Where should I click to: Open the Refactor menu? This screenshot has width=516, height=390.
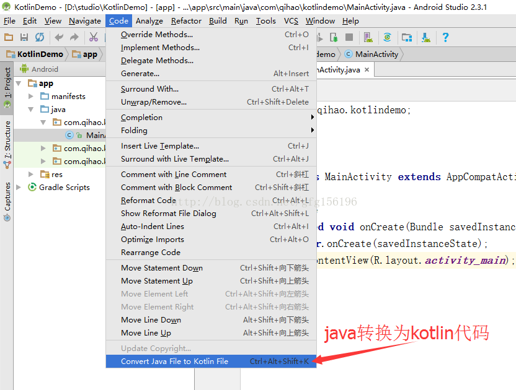(186, 21)
